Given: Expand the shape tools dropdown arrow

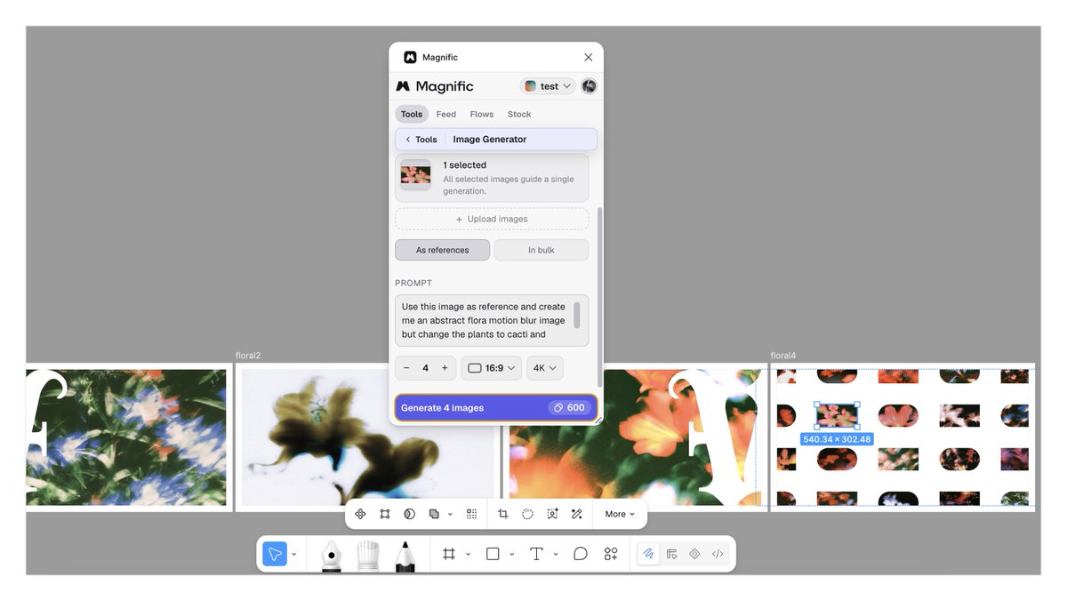Looking at the screenshot, I should tap(512, 555).
